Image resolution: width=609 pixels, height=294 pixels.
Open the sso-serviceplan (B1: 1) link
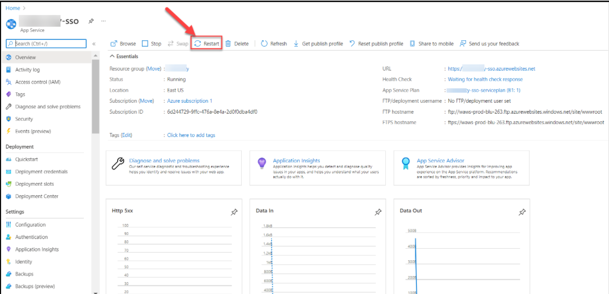(x=483, y=90)
